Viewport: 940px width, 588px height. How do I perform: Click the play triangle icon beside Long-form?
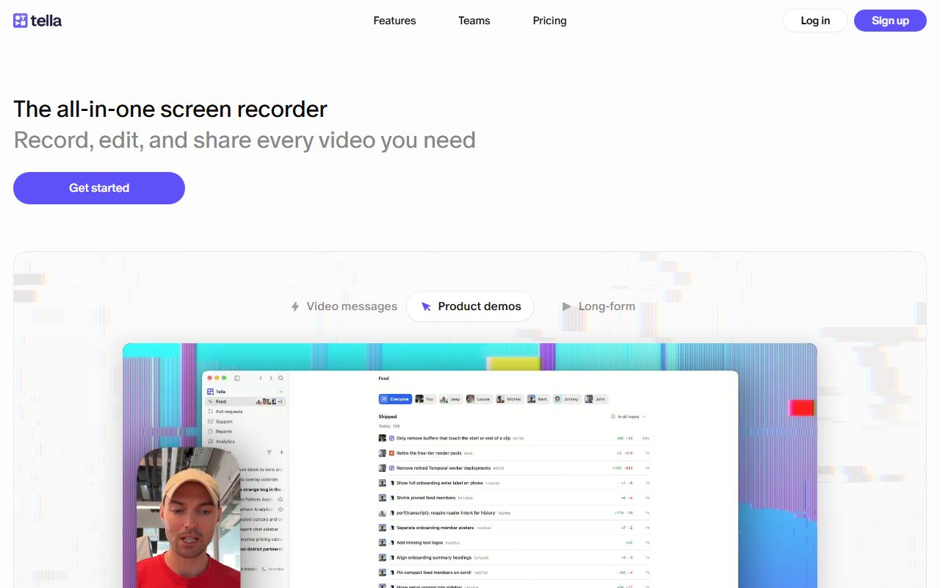coord(566,306)
